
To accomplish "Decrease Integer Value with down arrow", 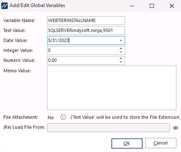I will (x=121, y=52).
